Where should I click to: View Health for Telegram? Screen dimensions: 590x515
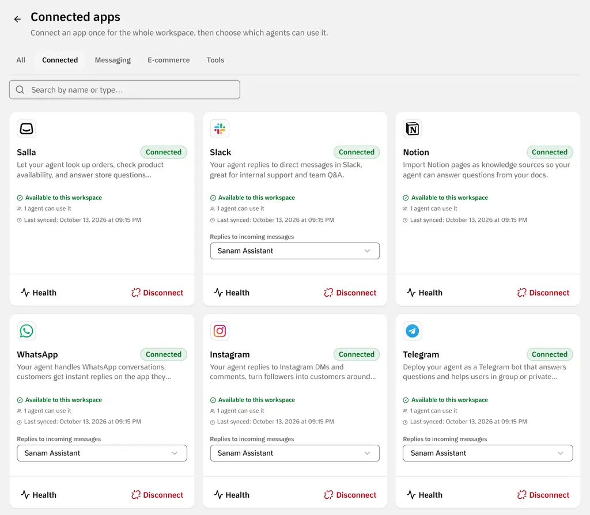click(x=425, y=495)
